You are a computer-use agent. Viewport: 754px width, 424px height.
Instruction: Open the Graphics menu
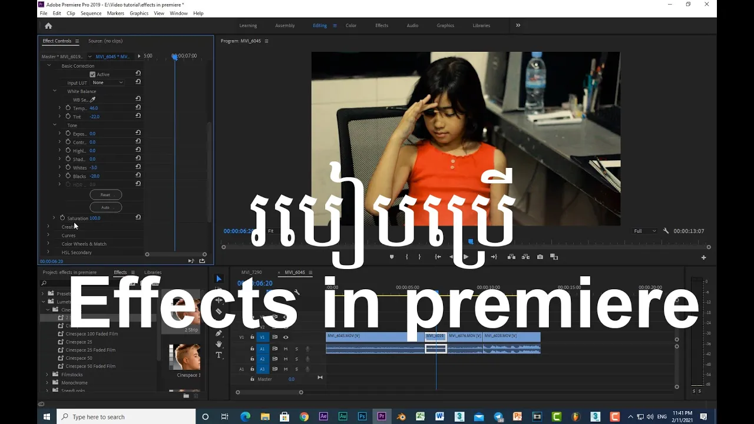pyautogui.click(x=139, y=13)
